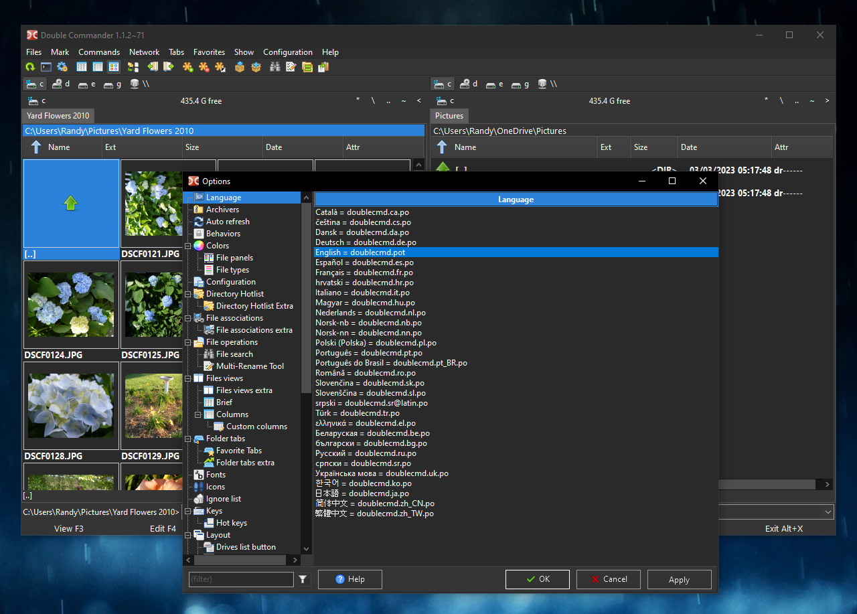The height and width of the screenshot is (614, 857).
Task: Click the network drive button in right panel
Action: pyautogui.click(x=547, y=84)
